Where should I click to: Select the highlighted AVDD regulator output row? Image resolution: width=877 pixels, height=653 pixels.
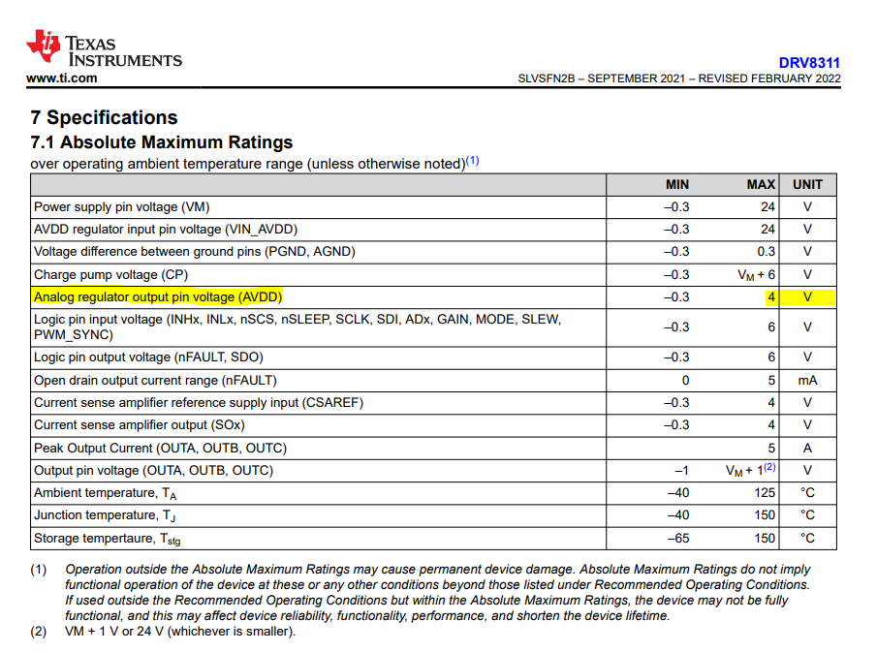158,297
